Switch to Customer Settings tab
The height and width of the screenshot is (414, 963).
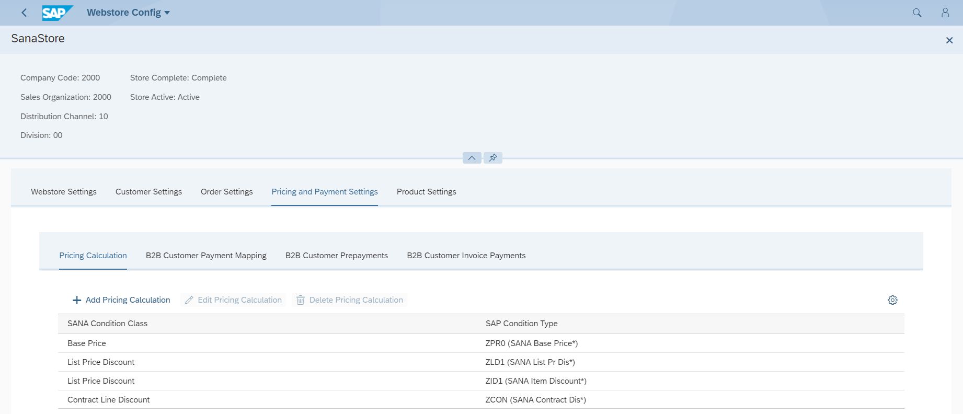tap(148, 192)
